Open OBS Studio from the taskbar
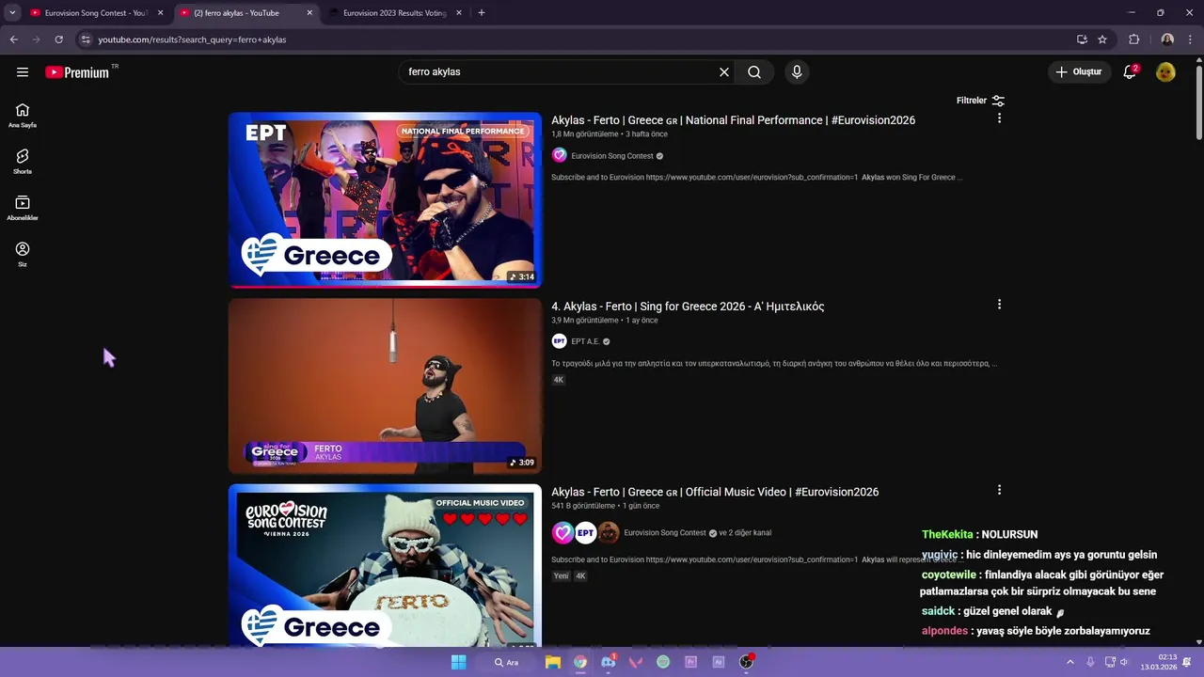Screen dimensions: 1204x677 pyautogui.click(x=746, y=662)
